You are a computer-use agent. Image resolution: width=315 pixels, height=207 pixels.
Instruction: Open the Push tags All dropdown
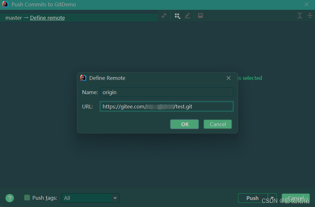[x=91, y=198]
